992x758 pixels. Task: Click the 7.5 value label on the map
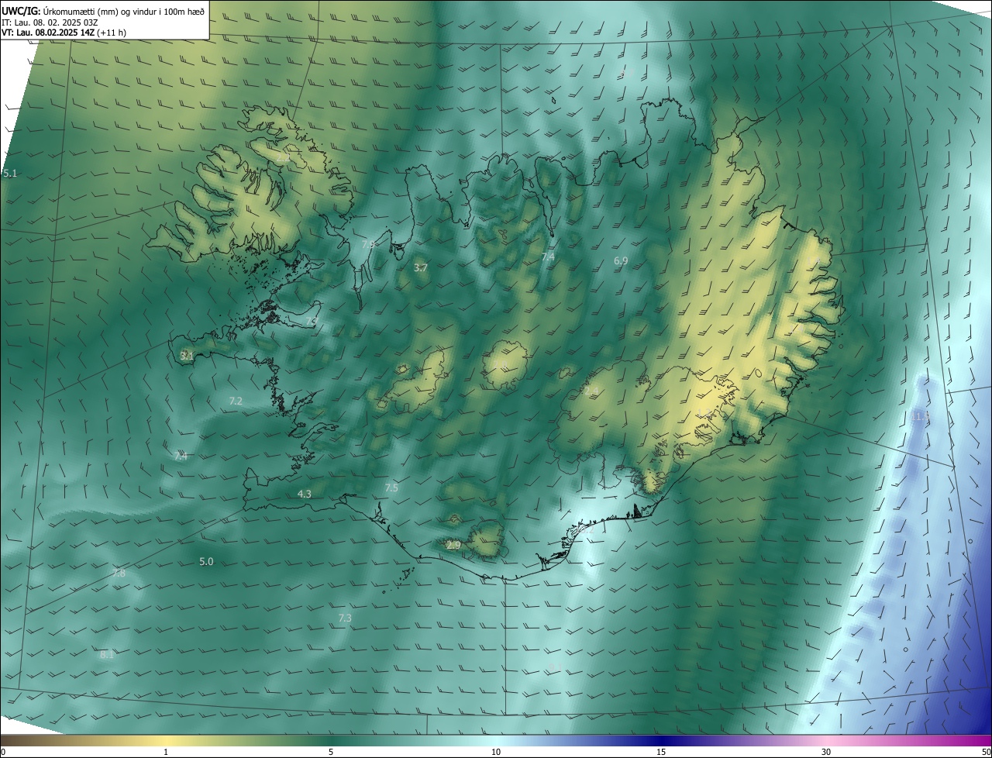(391, 488)
